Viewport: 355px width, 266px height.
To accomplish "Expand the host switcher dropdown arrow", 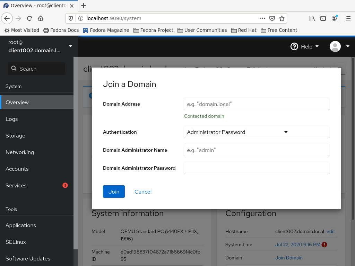I will pos(70,46).
